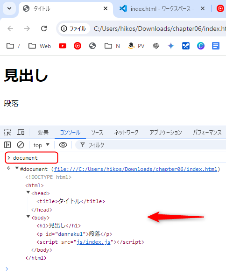
Task: Close the index.html ワークスペース tab
Action: tap(203, 8)
